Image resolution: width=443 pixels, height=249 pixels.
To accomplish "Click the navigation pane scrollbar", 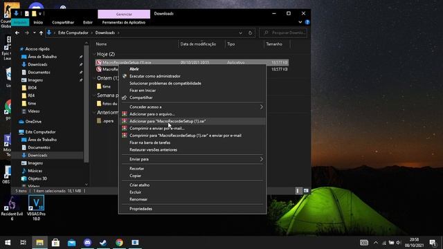I will pyautogui.click(x=87, y=104).
